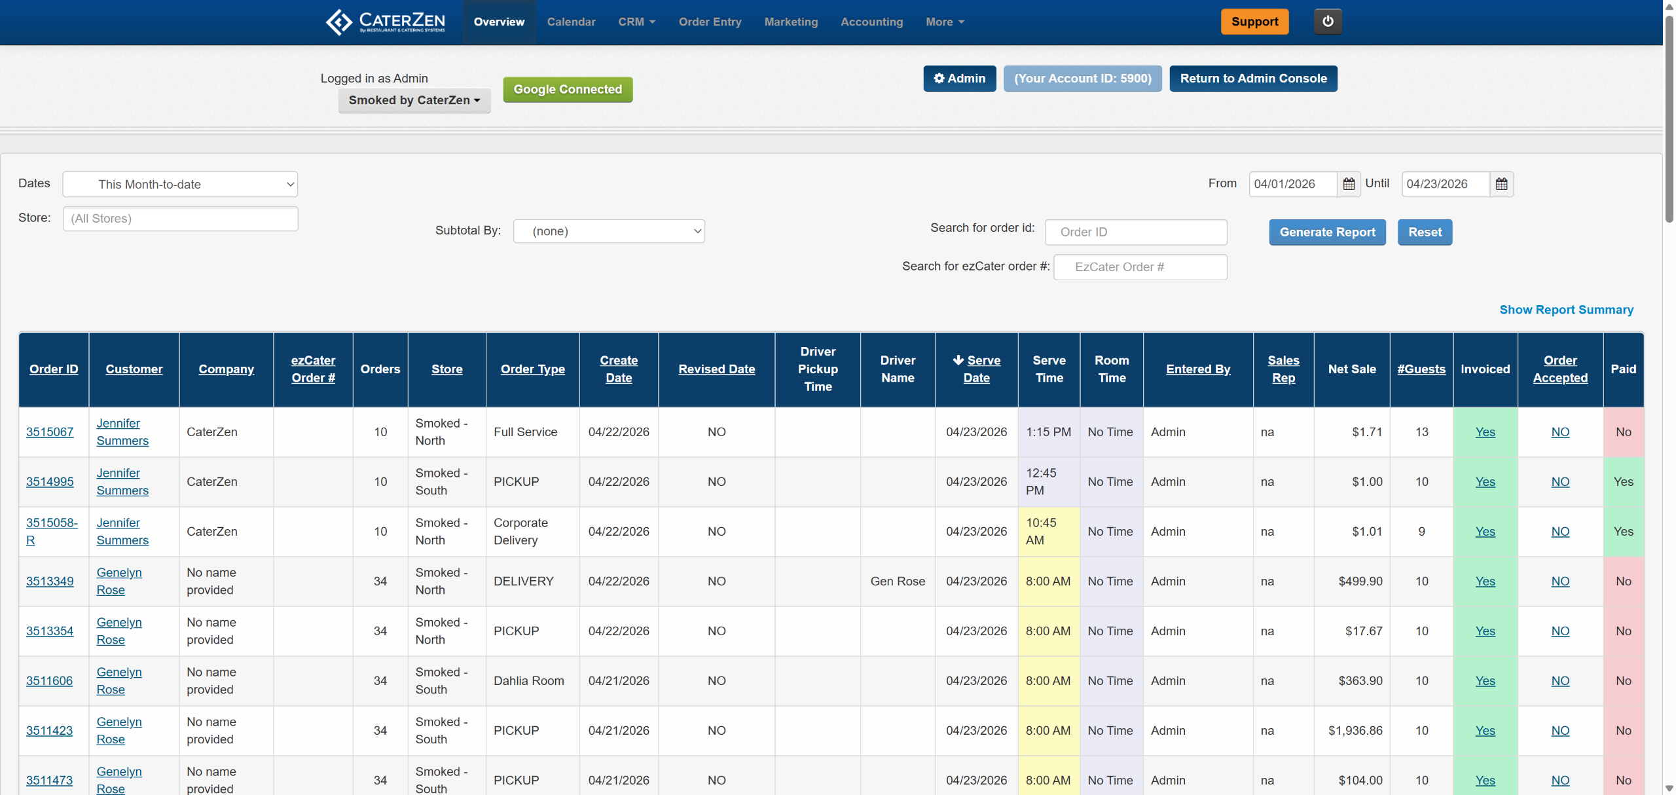
Task: Click the Admin gear button
Action: pyautogui.click(x=959, y=79)
